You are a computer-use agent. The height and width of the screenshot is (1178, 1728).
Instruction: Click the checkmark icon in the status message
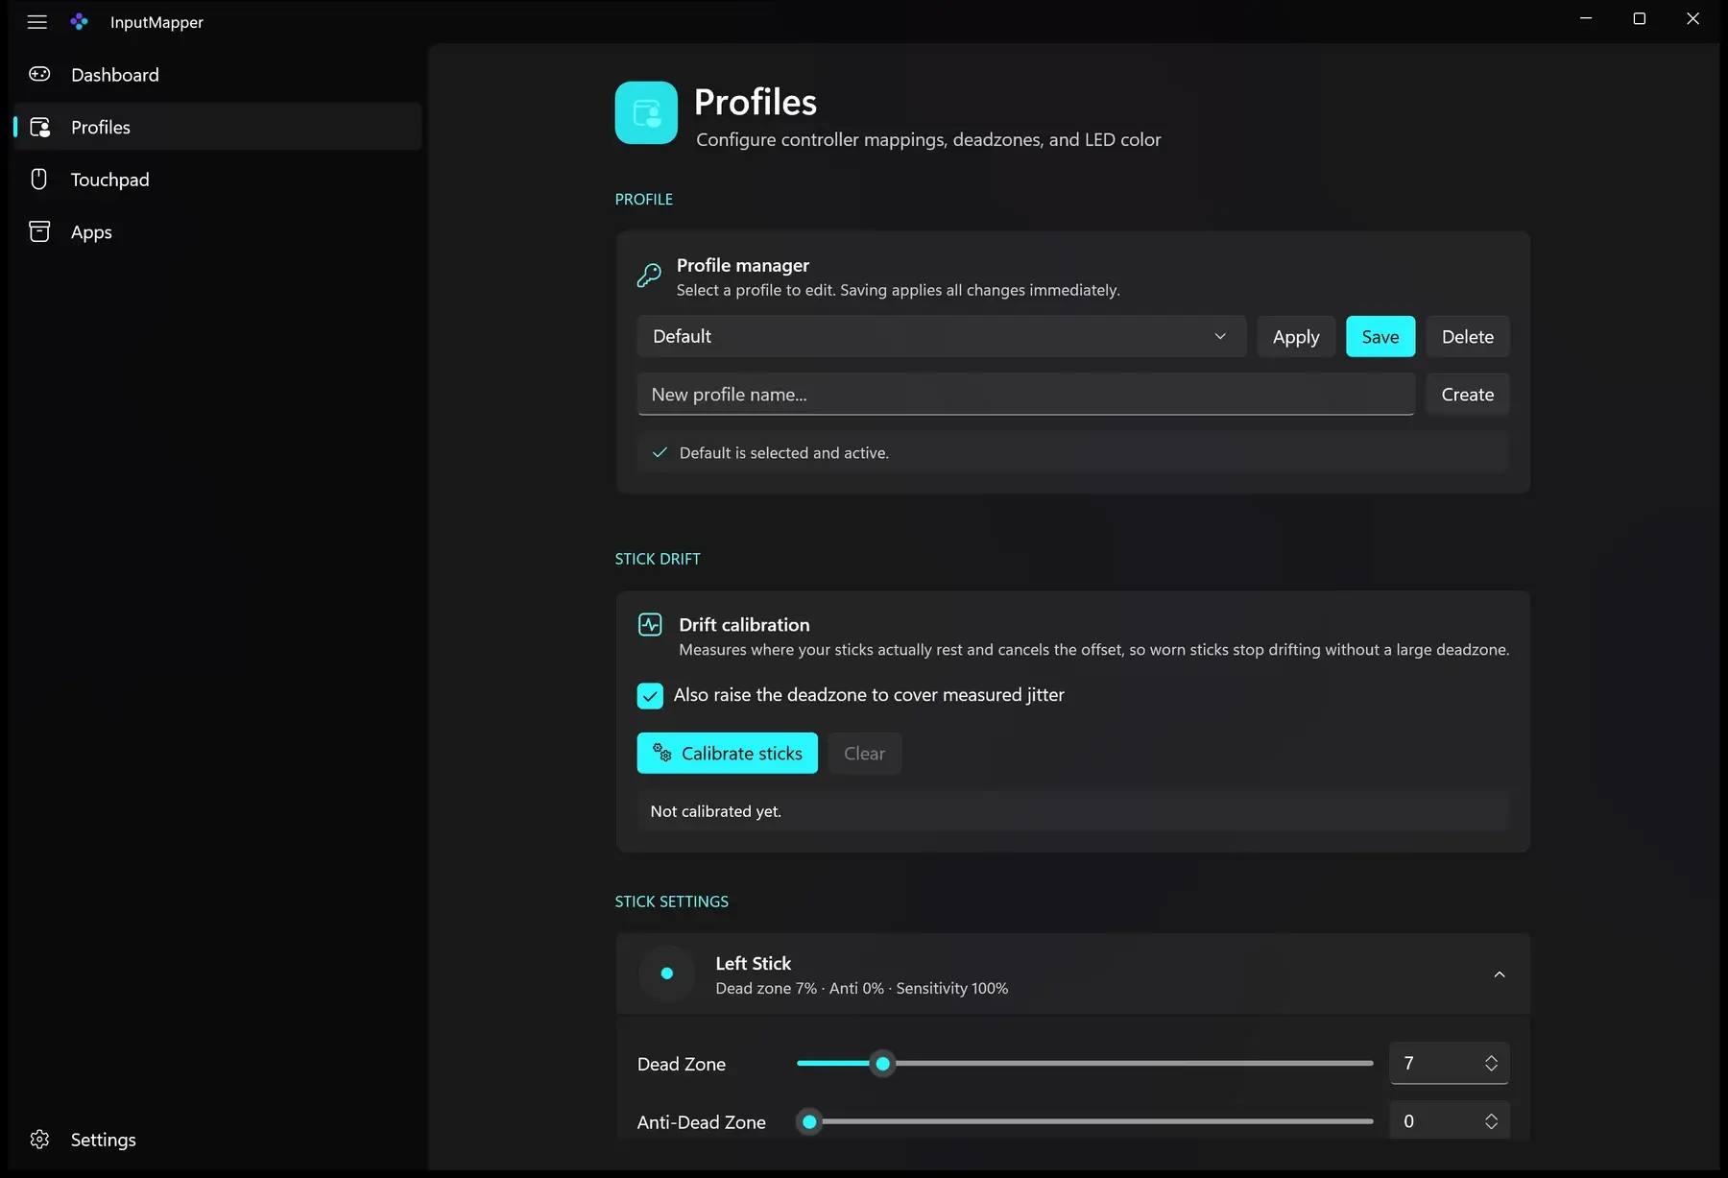tap(660, 452)
